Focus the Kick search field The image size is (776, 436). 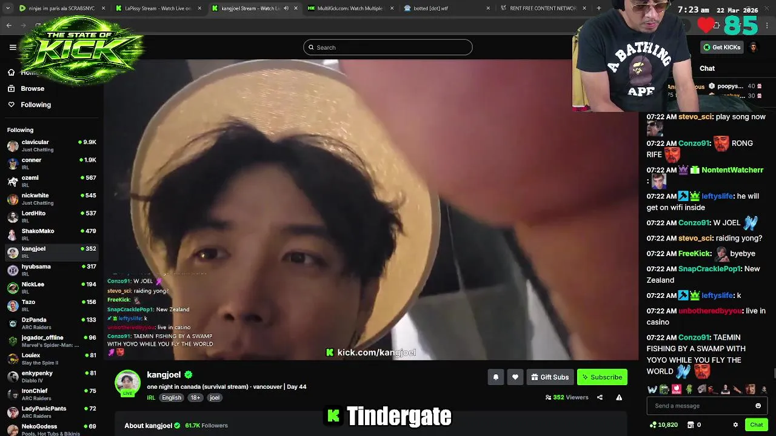388,47
